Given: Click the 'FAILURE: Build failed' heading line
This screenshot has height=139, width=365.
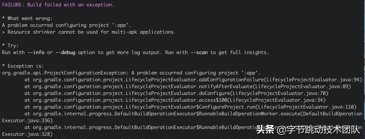Looking at the screenshot, I should click(x=58, y=5).
